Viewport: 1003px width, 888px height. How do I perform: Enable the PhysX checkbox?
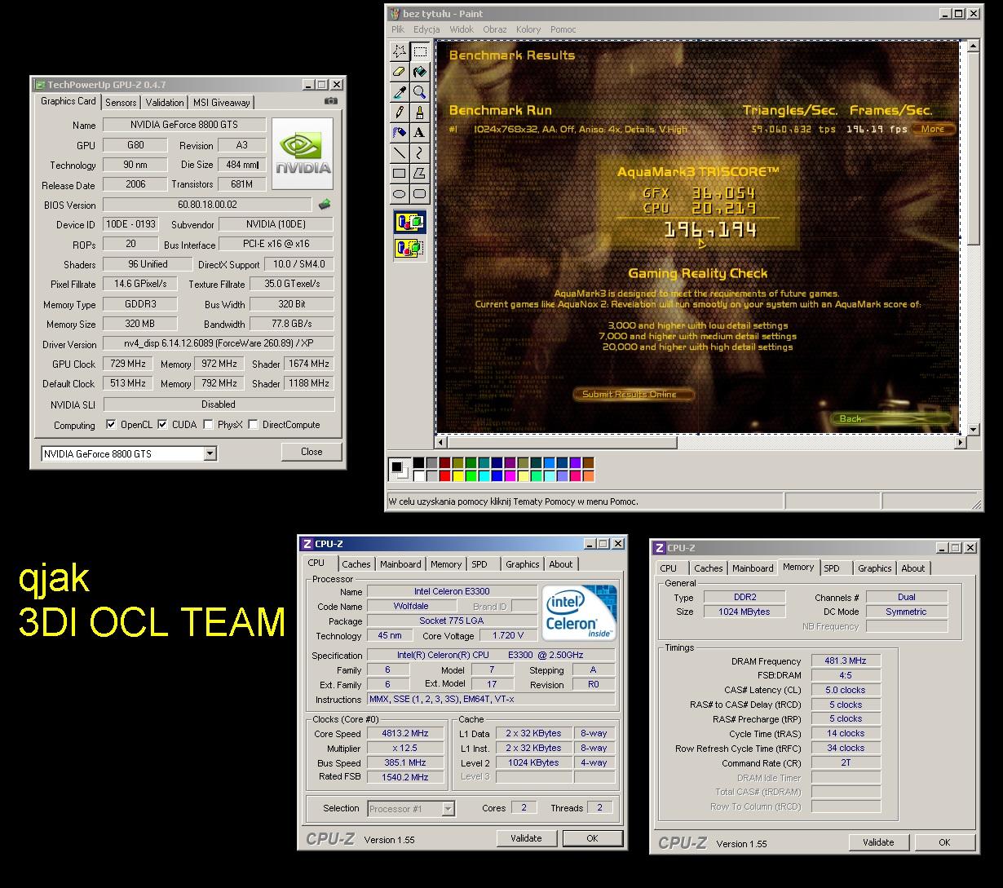click(x=208, y=425)
